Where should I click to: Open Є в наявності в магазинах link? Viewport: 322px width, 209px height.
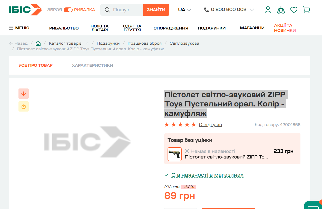(207, 175)
